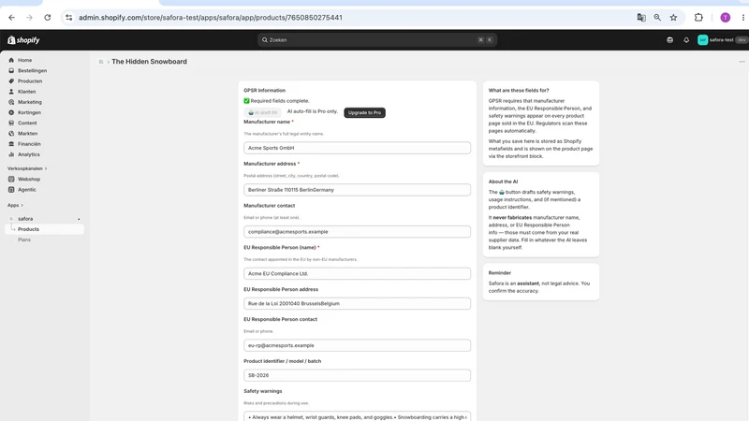Toggle the Required fields complete checkbox
The image size is (749, 421).
pos(246,101)
